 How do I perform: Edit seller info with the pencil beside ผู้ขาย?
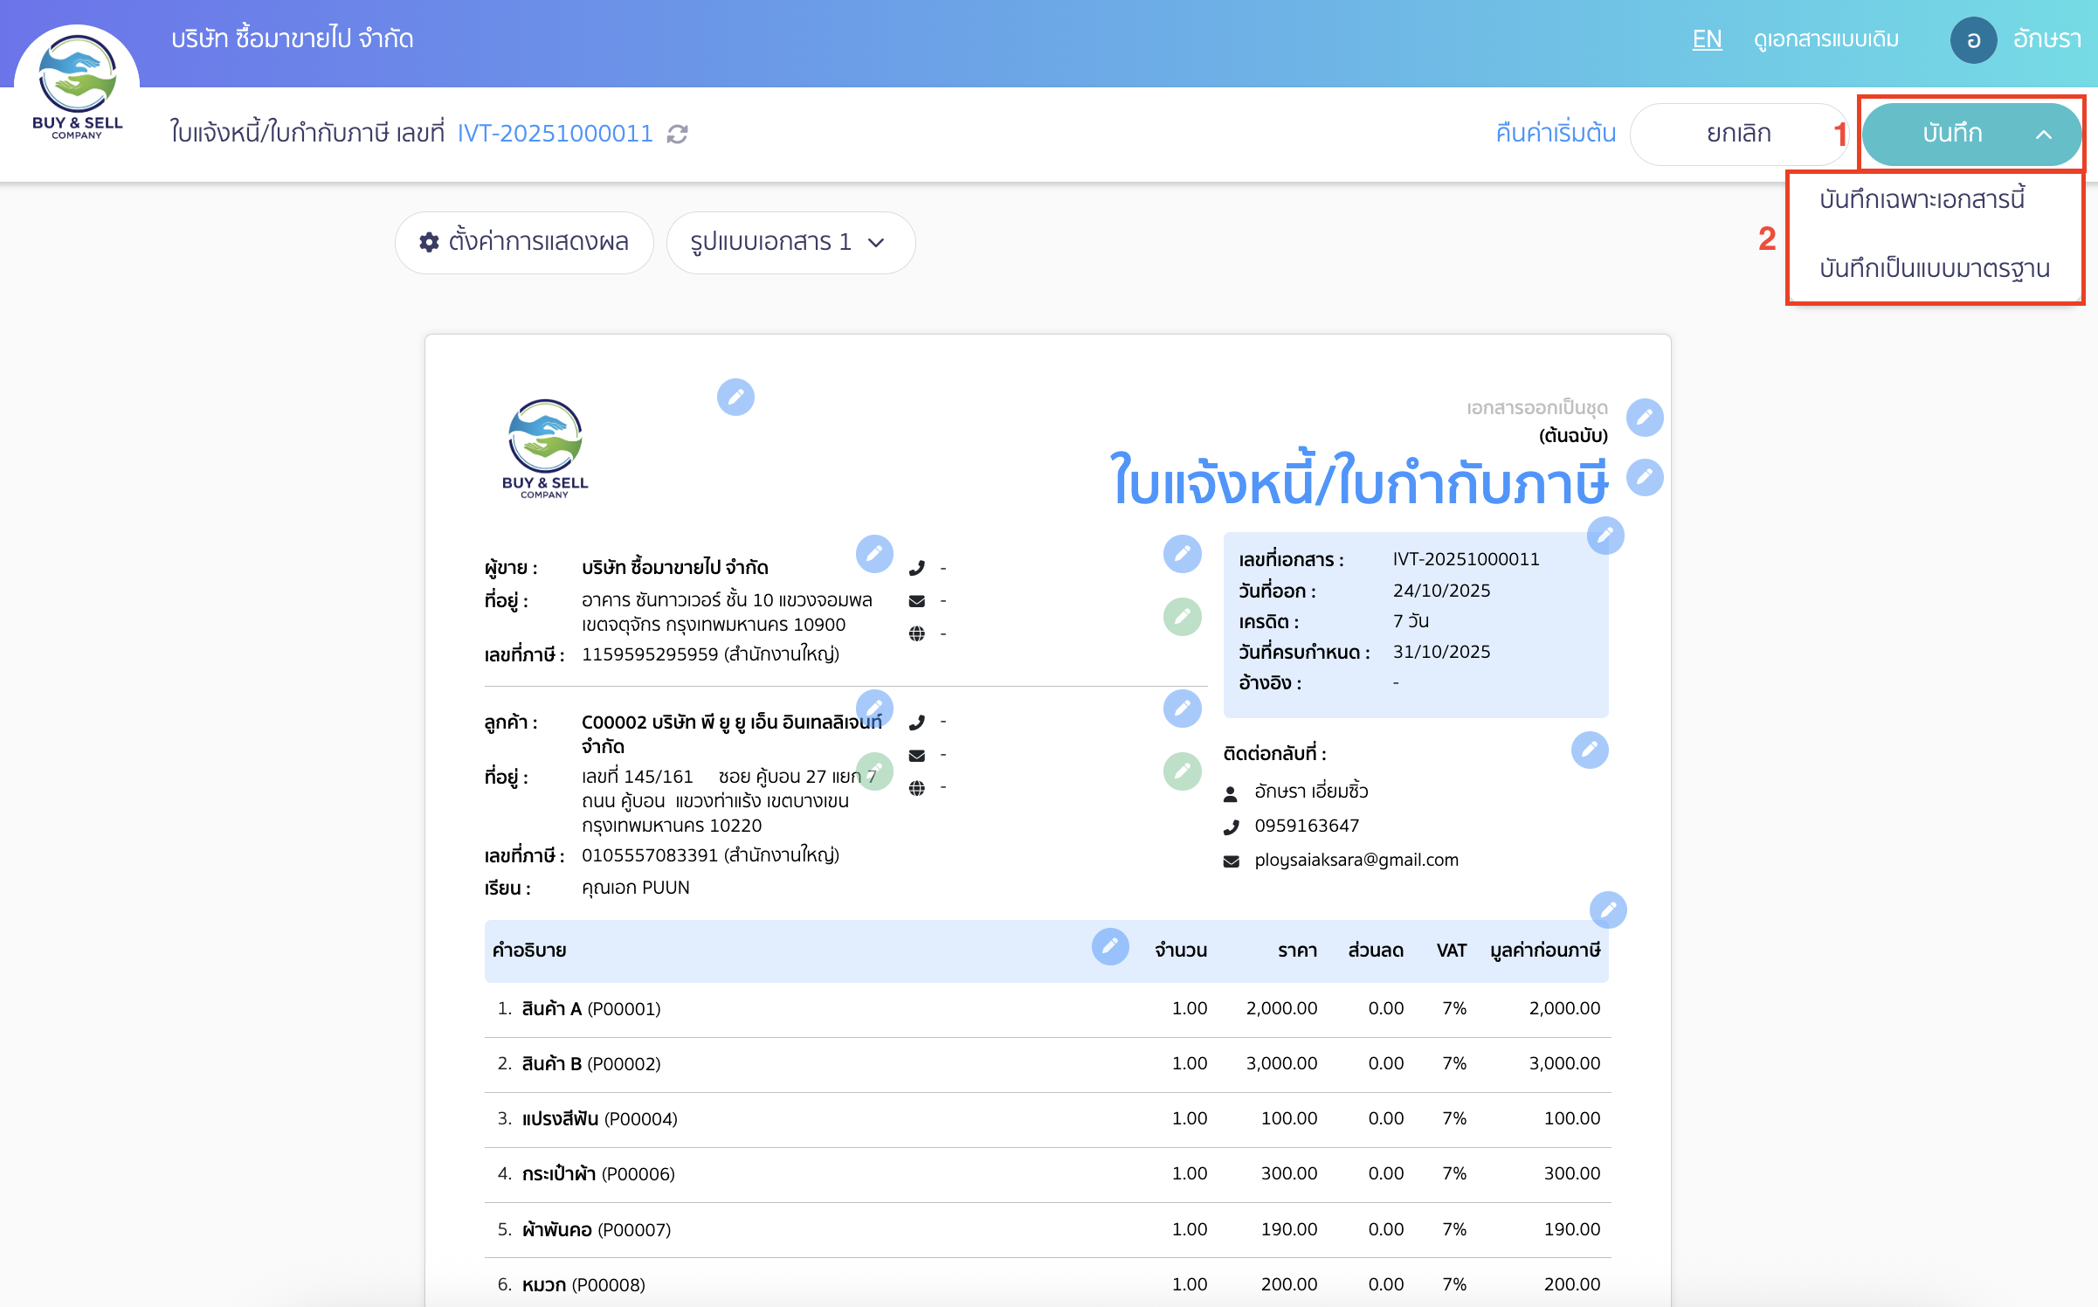(x=875, y=554)
